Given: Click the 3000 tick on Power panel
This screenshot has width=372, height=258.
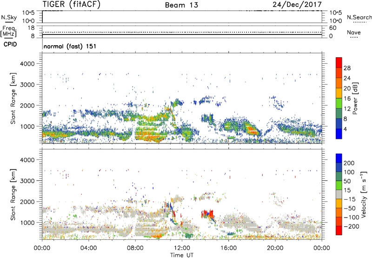Looking at the screenshot, I should pos(27,85).
